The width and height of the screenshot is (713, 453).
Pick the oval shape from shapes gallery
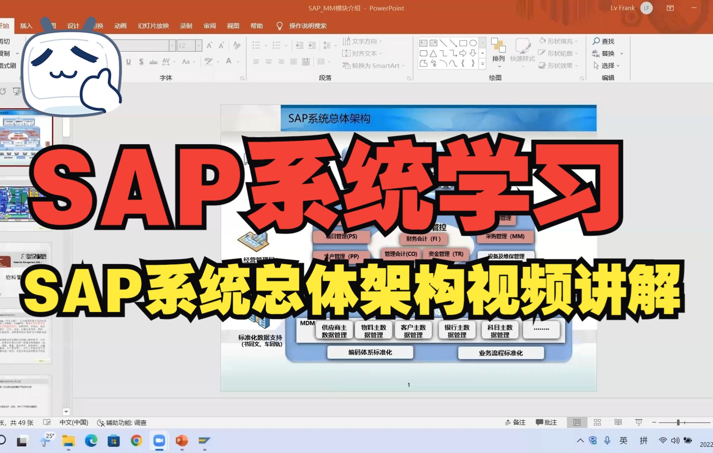(x=473, y=43)
